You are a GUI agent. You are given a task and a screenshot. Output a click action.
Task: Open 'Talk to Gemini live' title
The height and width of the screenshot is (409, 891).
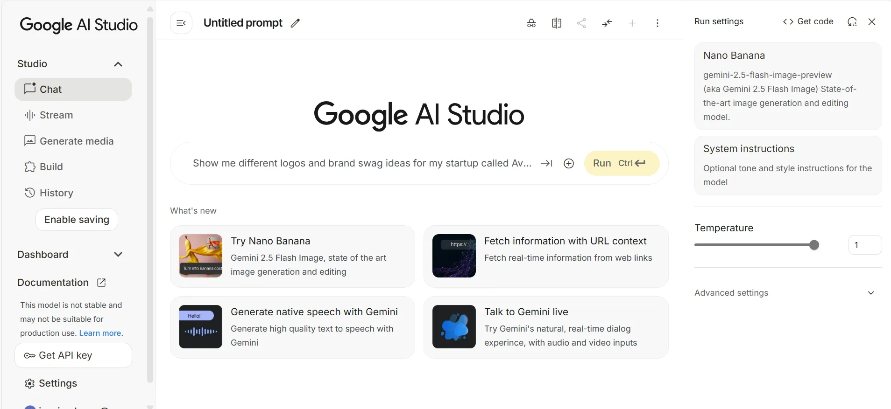pos(526,312)
